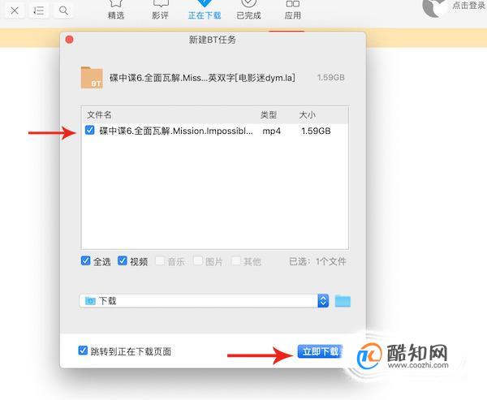
Task: Close the 新建BT任务 dialog with red button
Action: tap(70, 40)
